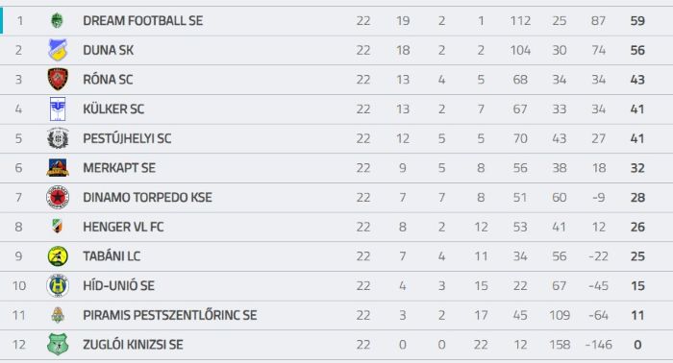Select the HENGER VL FC table row

tap(336, 227)
